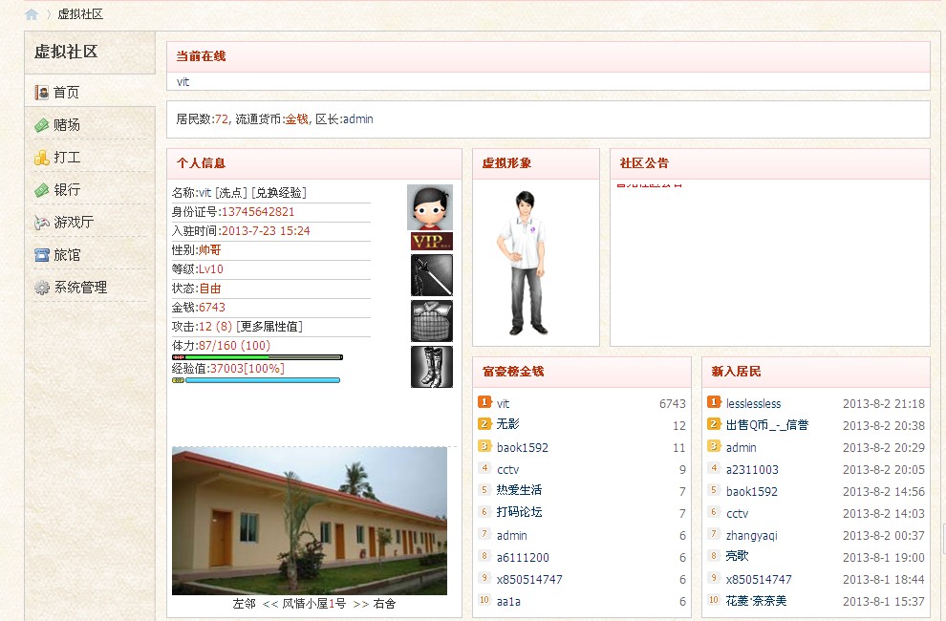Image resolution: width=946 pixels, height=621 pixels.
Task: Select the boots equipment slot icon
Action: (431, 367)
